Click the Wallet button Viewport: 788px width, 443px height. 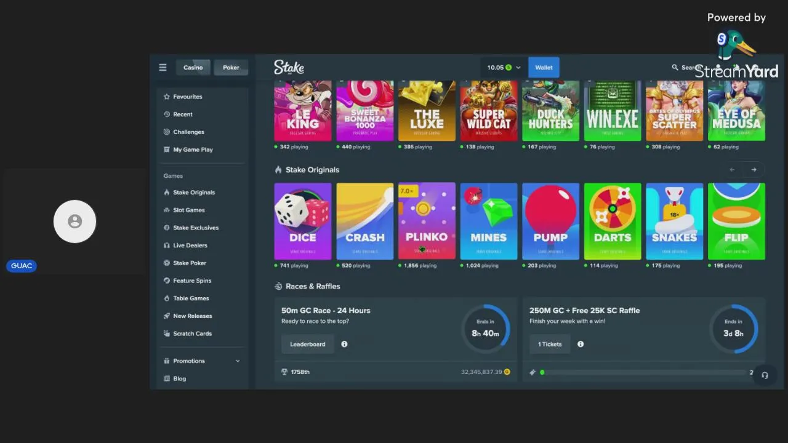click(x=544, y=68)
